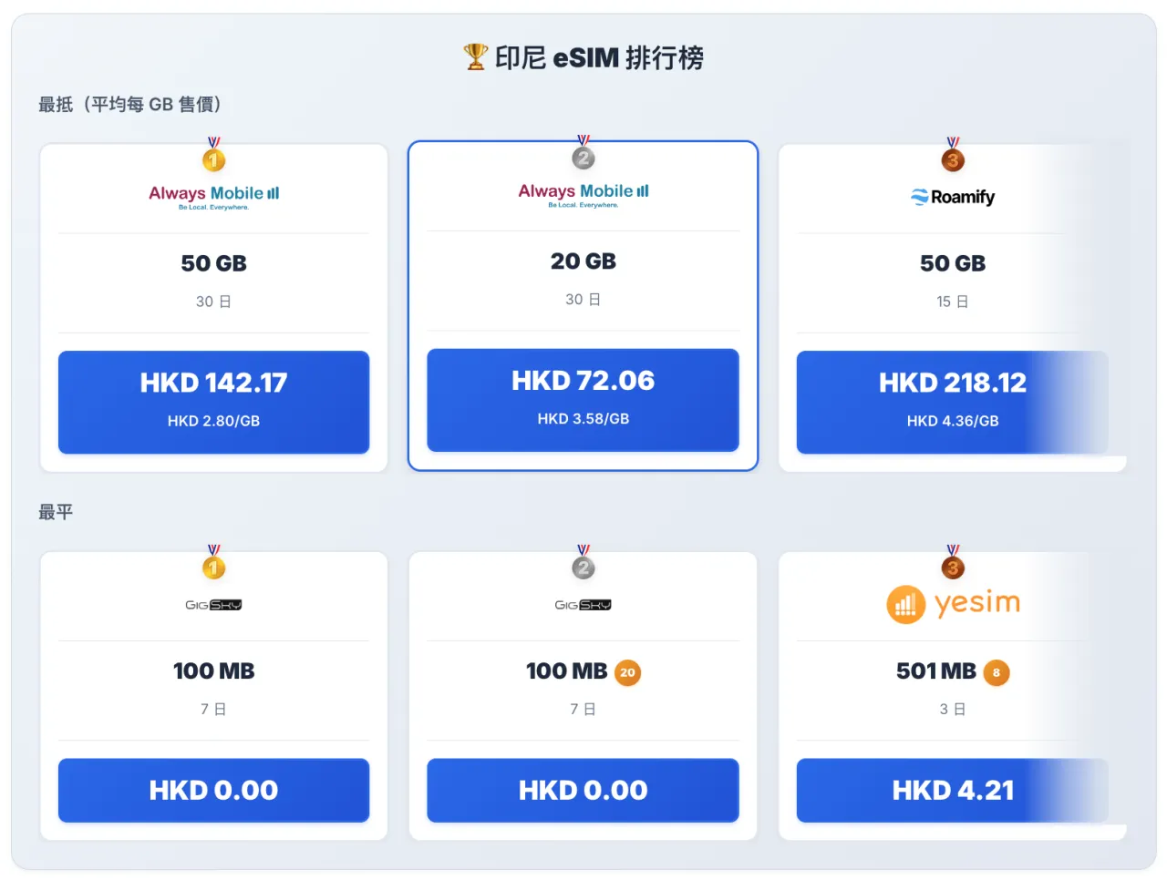Click the yesim logo

(953, 603)
